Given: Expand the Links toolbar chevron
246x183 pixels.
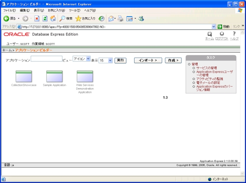Looking at the screenshot, I should (x=243, y=26).
